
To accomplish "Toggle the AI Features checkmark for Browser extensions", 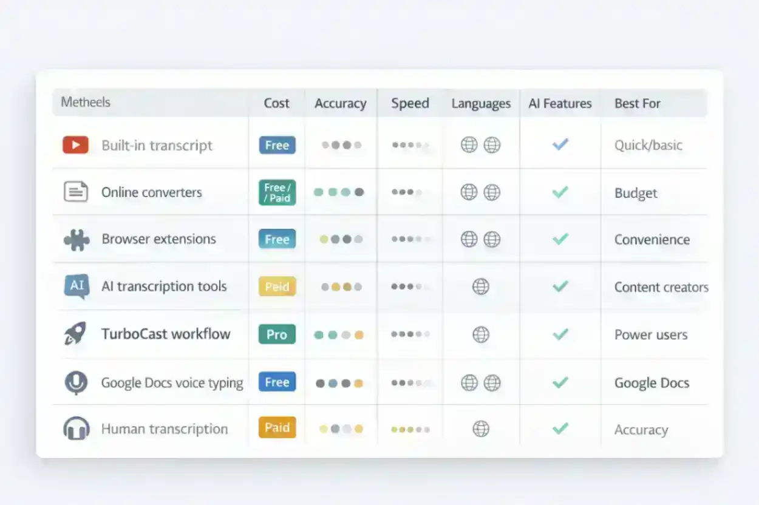I will point(560,239).
